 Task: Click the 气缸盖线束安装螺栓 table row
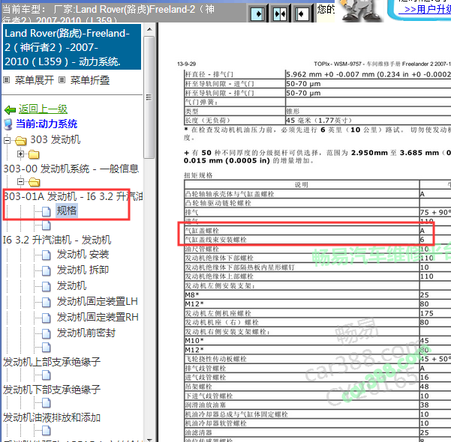[x=317, y=240]
